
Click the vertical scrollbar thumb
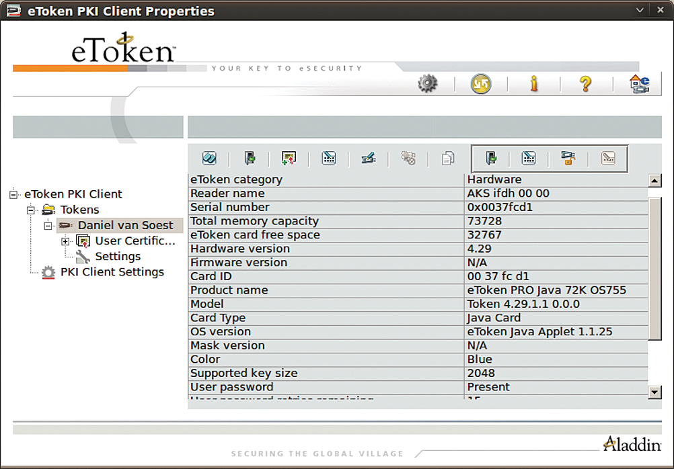coord(654,269)
